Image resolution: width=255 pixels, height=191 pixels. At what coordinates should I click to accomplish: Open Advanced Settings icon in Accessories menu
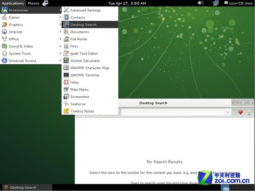pos(66,10)
